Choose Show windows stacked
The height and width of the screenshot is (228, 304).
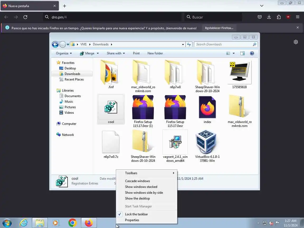click(x=146, y=187)
